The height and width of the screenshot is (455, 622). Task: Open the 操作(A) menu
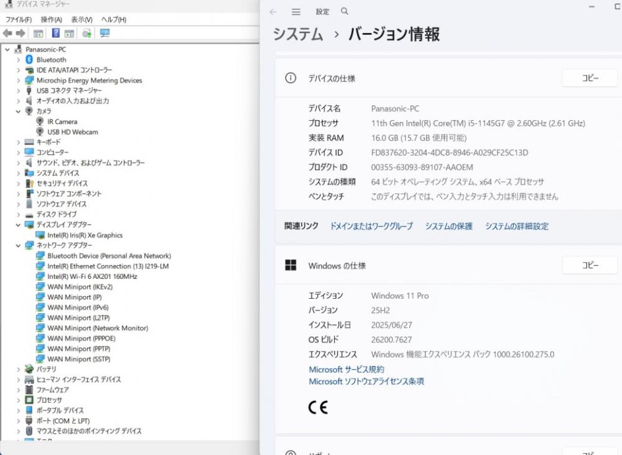click(x=51, y=19)
